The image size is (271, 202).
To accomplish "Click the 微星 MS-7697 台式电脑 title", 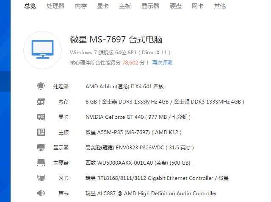I will point(116,39).
